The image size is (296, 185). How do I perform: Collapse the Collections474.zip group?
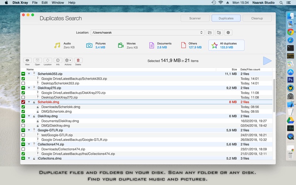click(x=29, y=144)
